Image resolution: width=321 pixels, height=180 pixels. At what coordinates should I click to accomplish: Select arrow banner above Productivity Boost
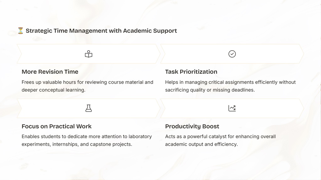point(232,108)
